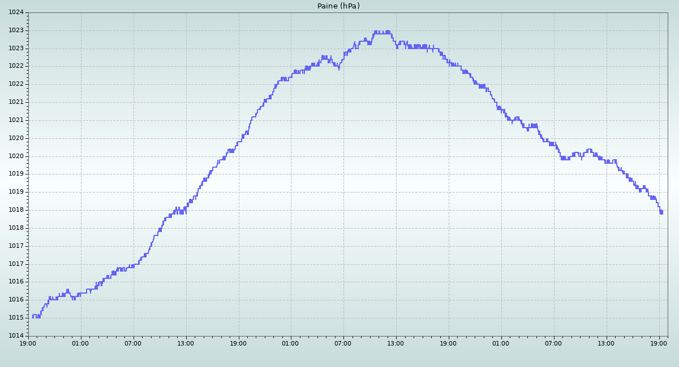
Task: Click the starting point of the pressure line
Action: point(33,317)
